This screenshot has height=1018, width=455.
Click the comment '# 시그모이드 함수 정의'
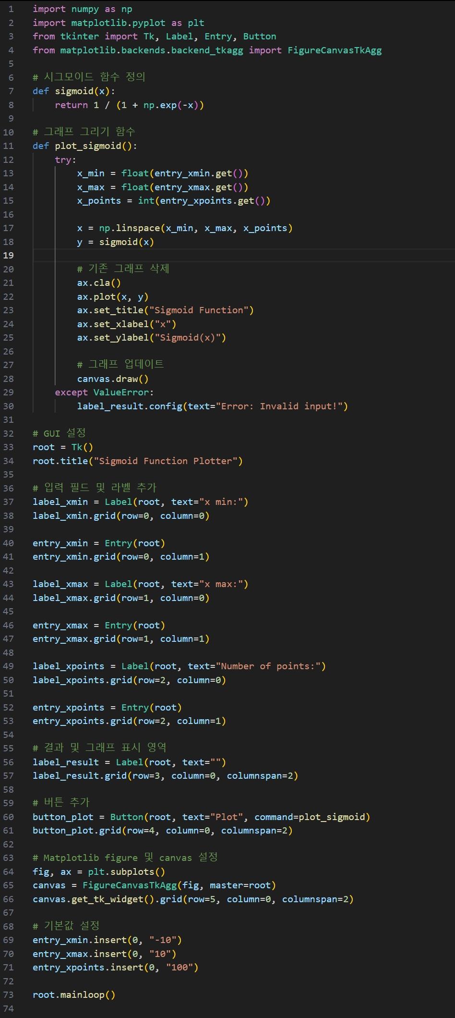click(x=89, y=77)
